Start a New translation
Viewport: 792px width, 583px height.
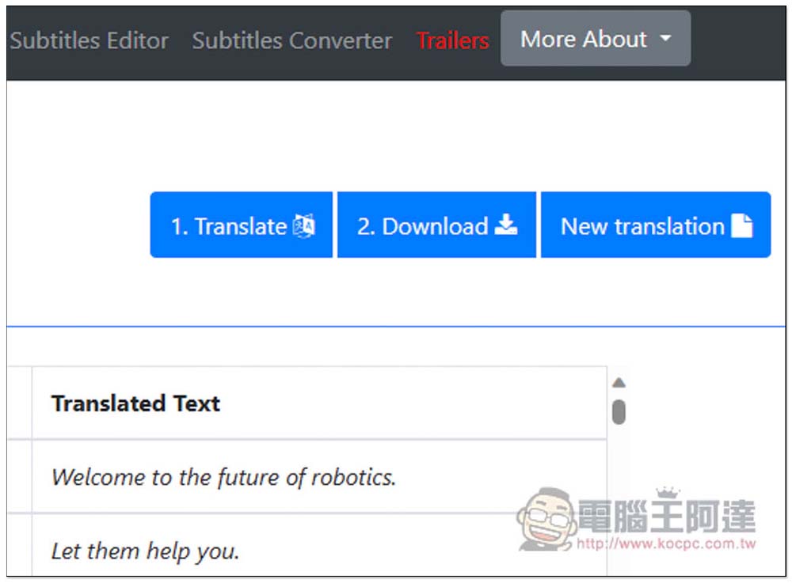[x=642, y=226]
